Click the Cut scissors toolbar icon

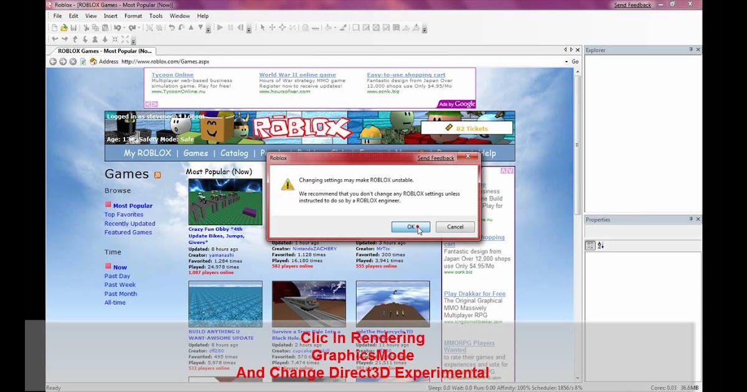(x=87, y=27)
